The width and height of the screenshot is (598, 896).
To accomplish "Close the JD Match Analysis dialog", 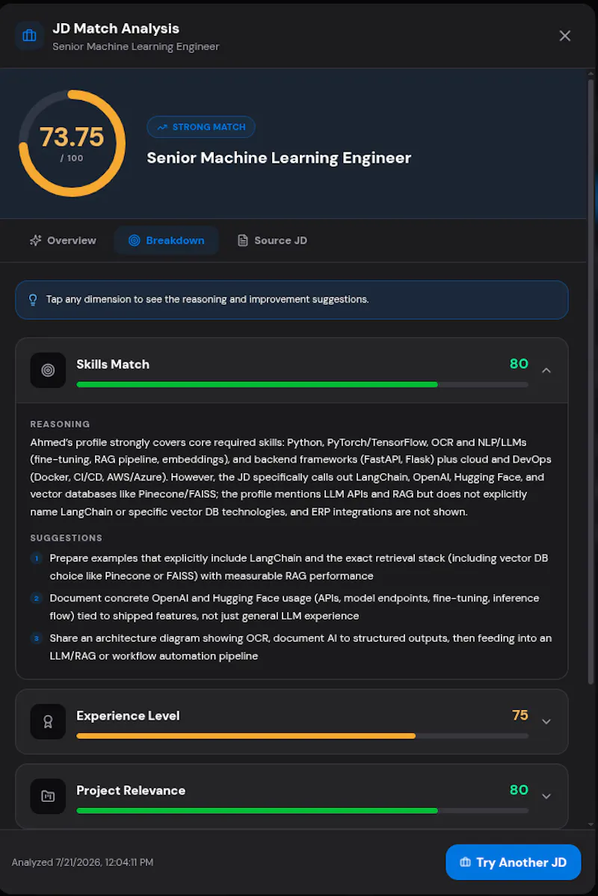I will point(565,35).
